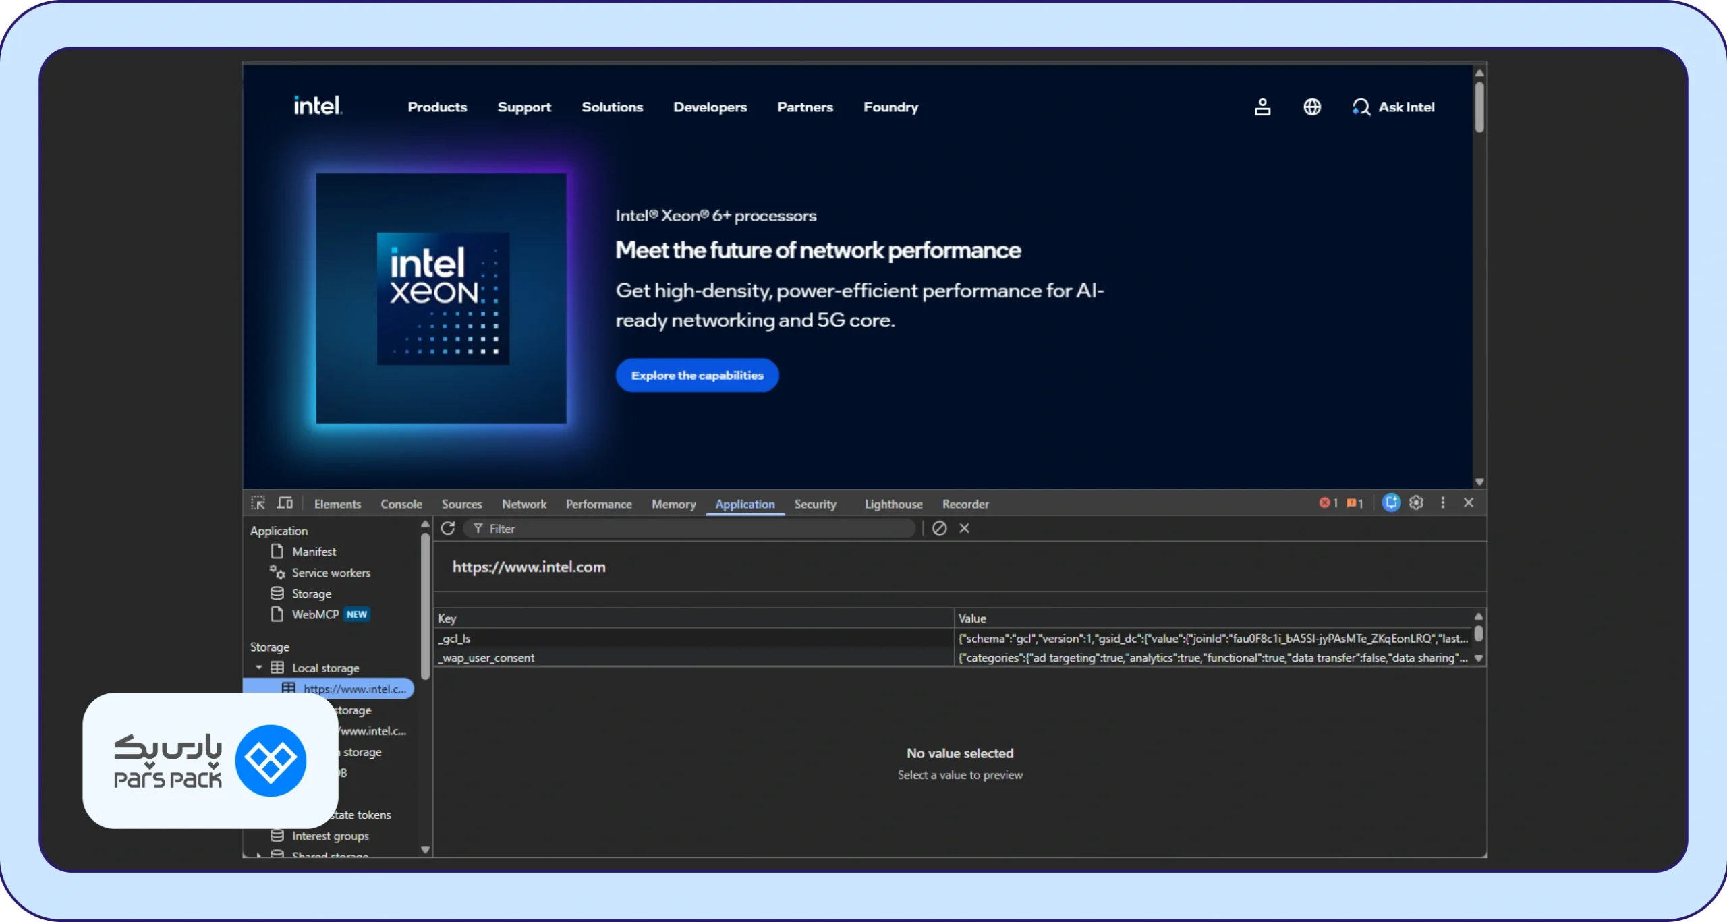Clear all storage entries with circle-slash icon
This screenshot has width=1727, height=922.
(939, 528)
